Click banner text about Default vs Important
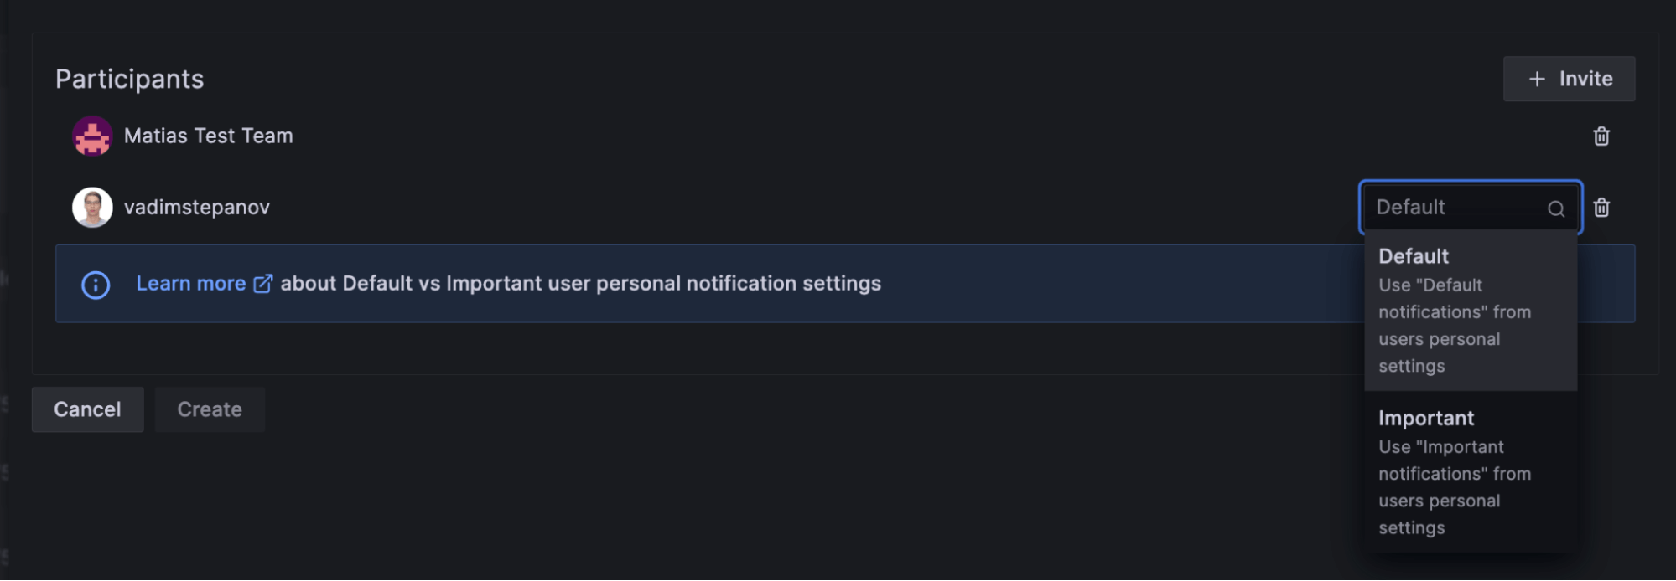Screen dimensions: 1676x581 580,284
